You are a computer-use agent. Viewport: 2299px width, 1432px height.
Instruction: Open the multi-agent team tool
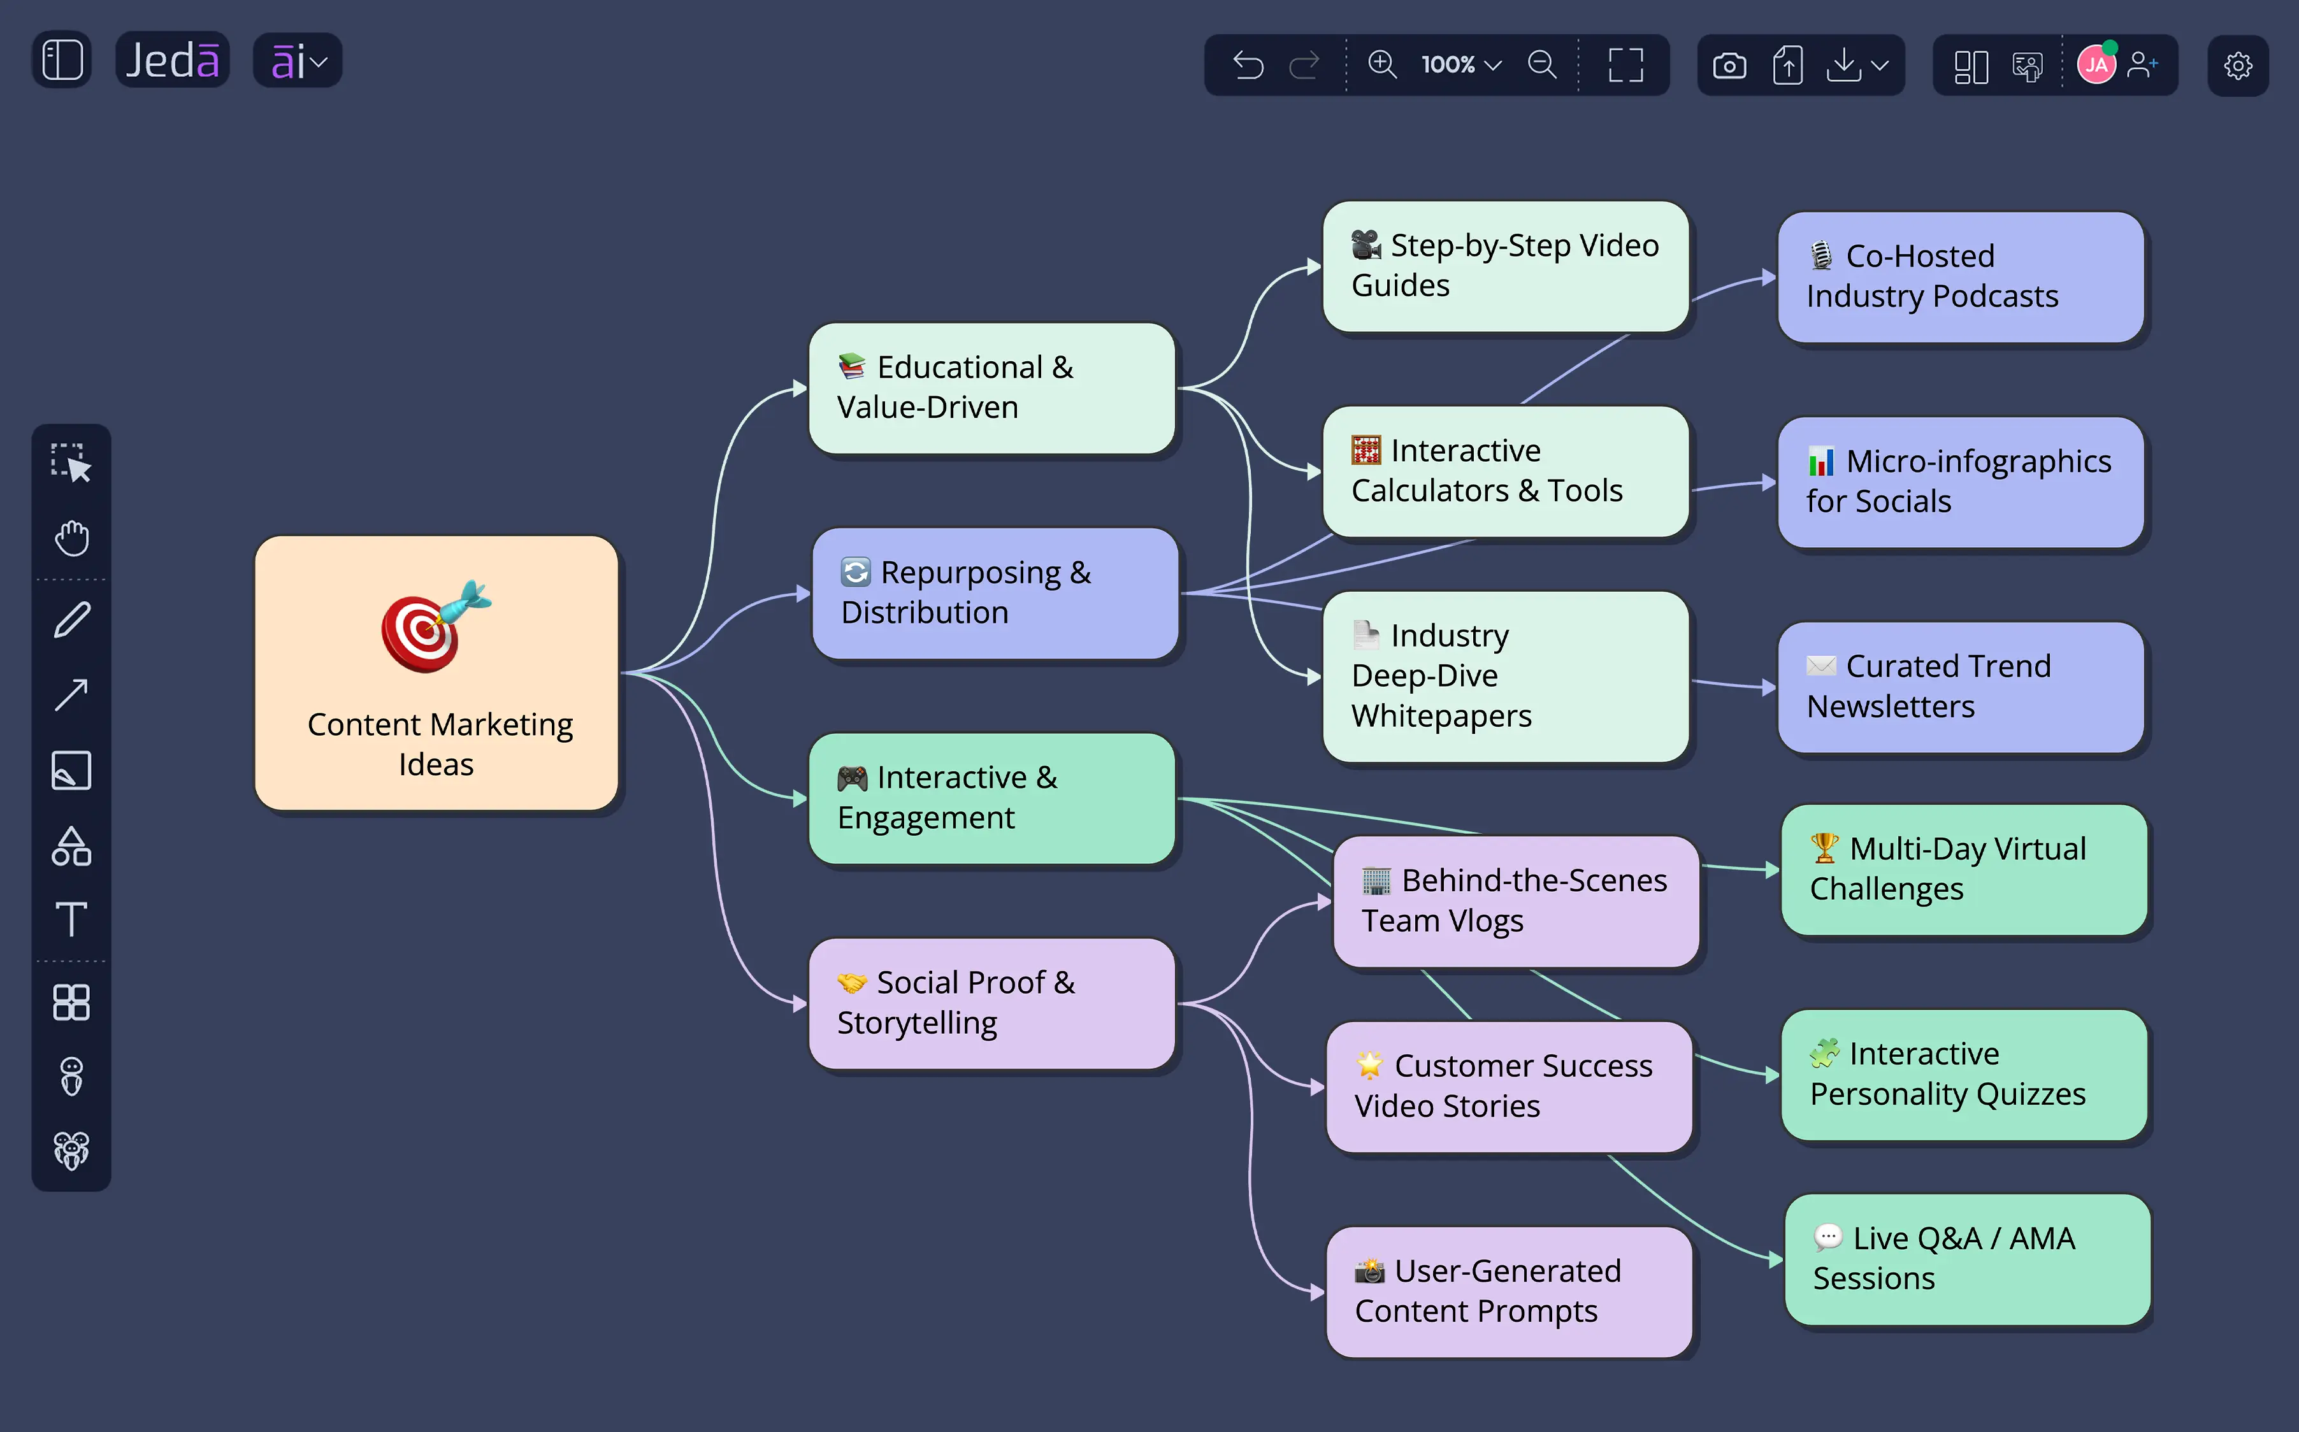tap(71, 1152)
